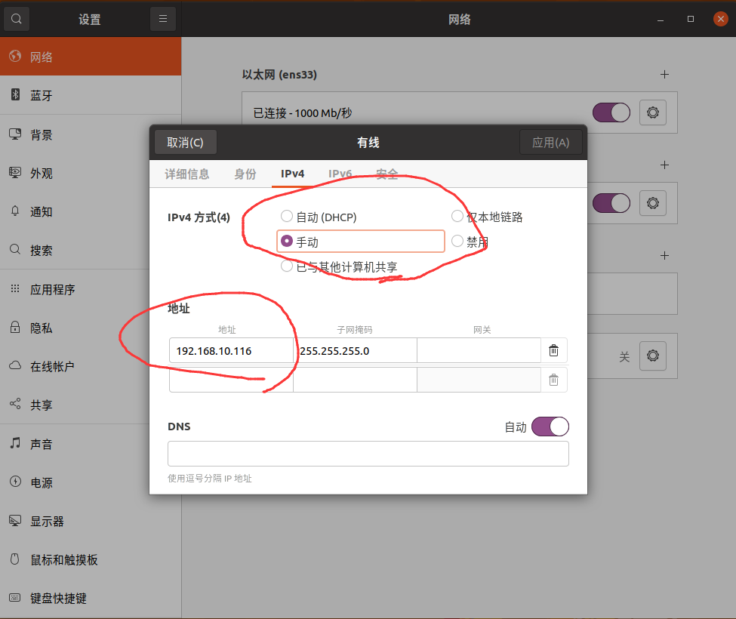Open gear settings for second Ethernet connection
This screenshot has width=736, height=619.
pyautogui.click(x=653, y=203)
